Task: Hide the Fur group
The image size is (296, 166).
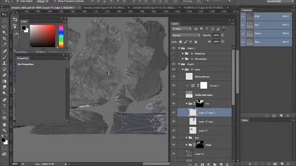Action: pyautogui.click(x=174, y=103)
